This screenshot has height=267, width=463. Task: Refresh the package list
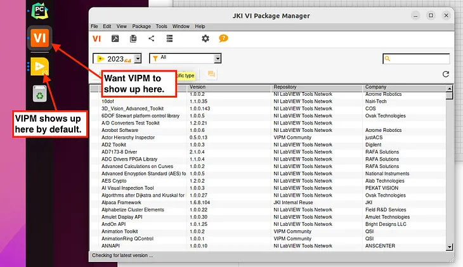(446, 74)
